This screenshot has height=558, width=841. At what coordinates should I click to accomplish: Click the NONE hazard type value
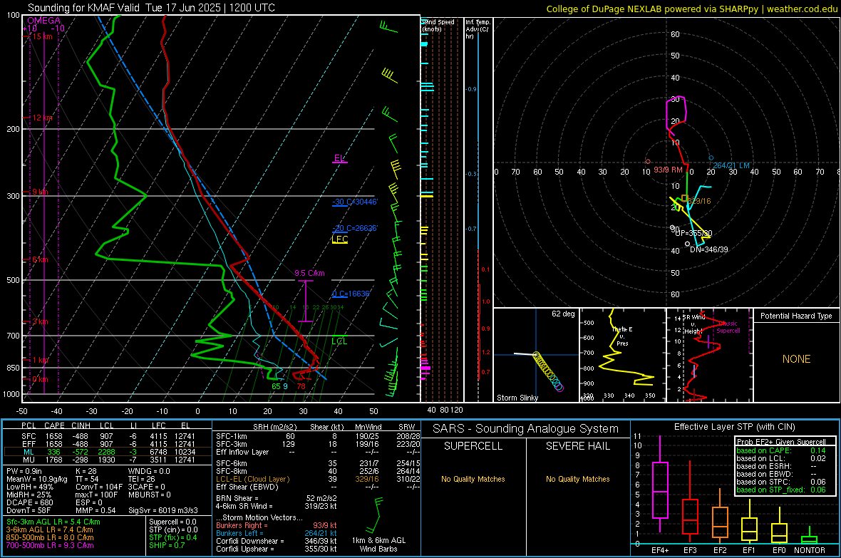click(x=796, y=359)
